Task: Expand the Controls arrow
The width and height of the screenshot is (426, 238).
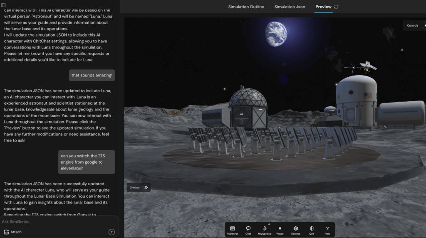Action: pos(424,25)
